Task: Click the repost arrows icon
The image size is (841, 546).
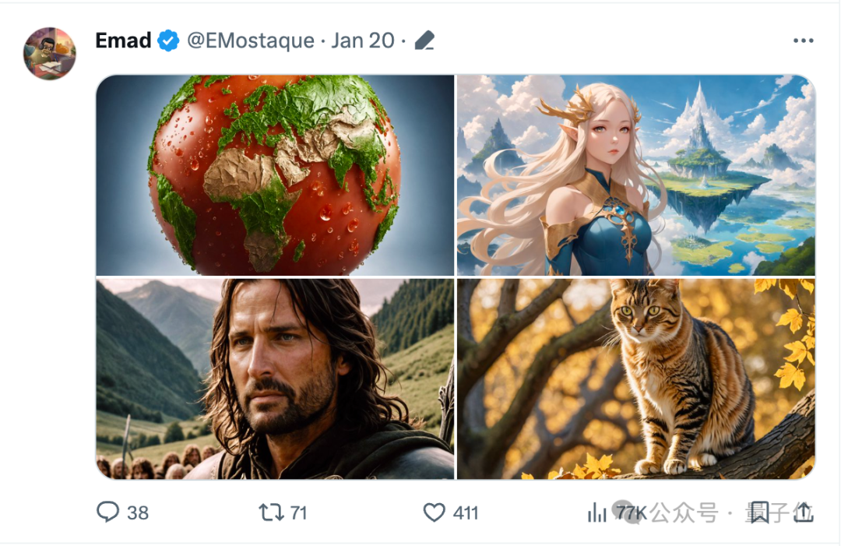Action: point(271,512)
